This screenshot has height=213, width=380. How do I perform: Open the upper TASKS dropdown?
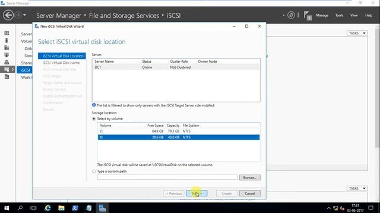point(357,33)
